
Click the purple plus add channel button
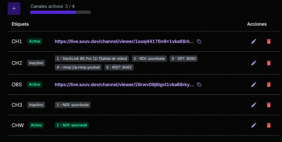point(14,8)
